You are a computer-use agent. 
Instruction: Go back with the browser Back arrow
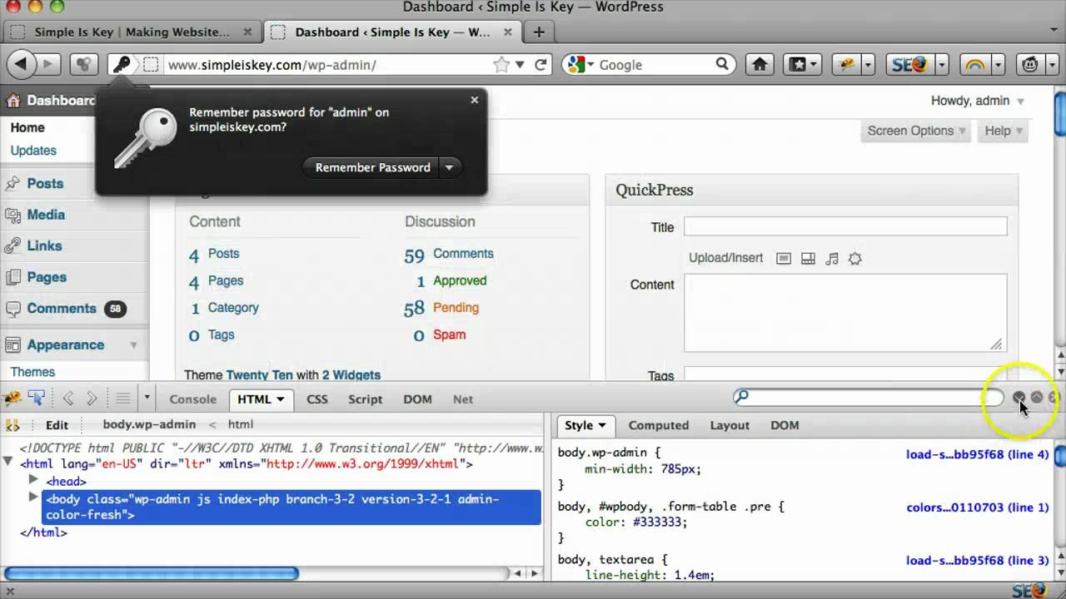click(22, 64)
